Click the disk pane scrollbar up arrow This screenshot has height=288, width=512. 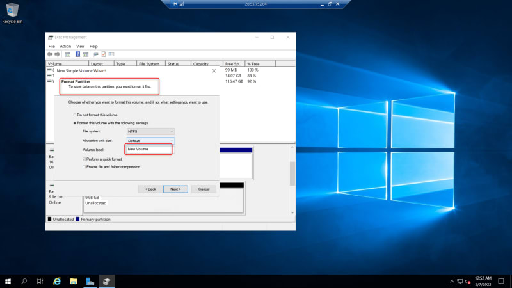292,147
